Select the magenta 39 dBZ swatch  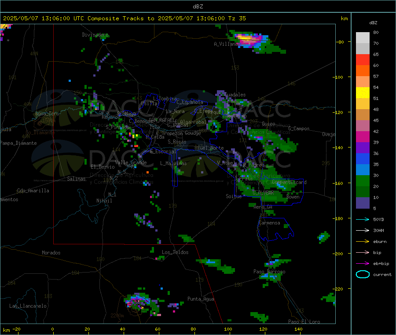[x=363, y=136]
